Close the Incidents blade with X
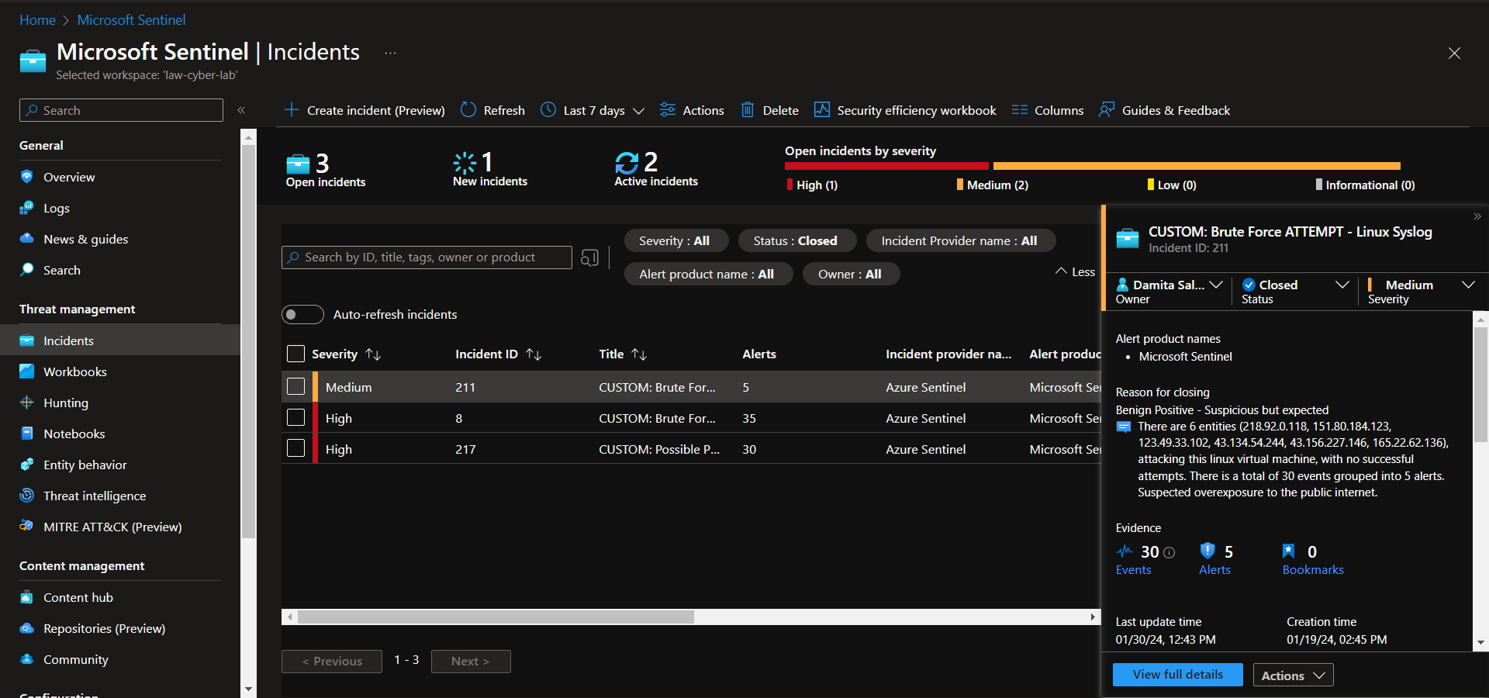Screen dimensions: 1489x698 (1454, 53)
